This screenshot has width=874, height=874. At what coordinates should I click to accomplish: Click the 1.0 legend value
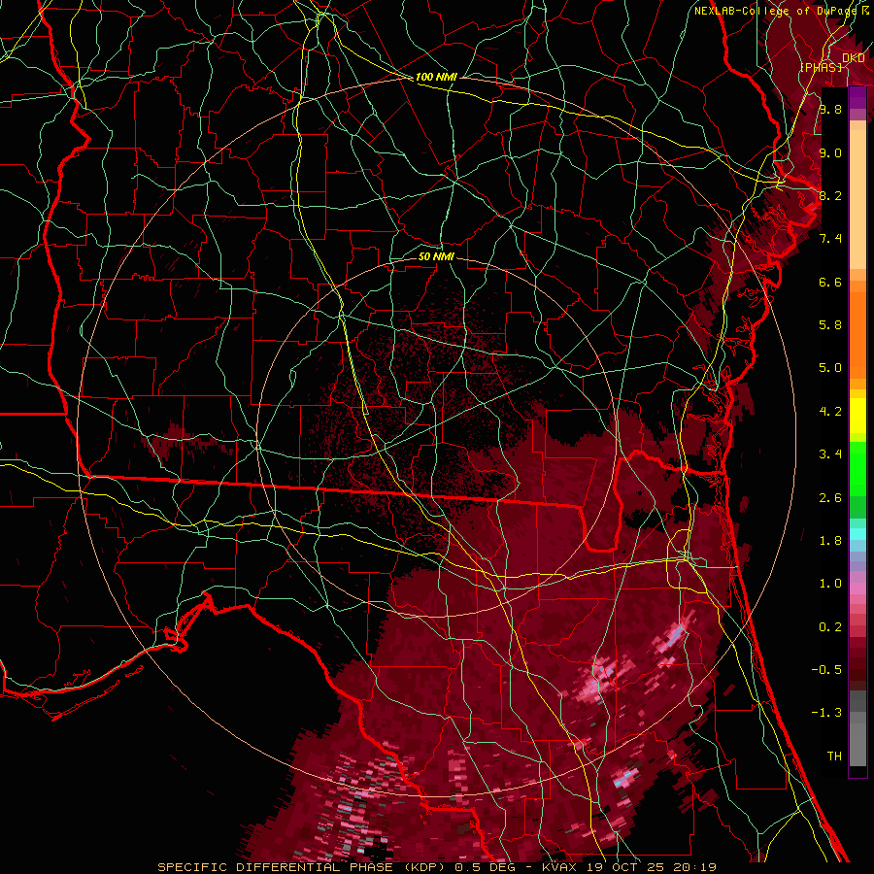(x=830, y=584)
